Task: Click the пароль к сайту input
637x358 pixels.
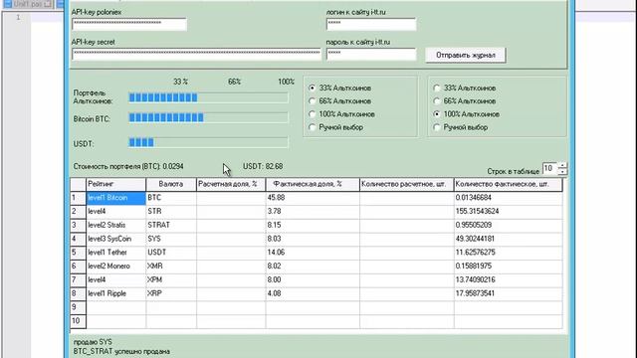Action: coord(371,54)
